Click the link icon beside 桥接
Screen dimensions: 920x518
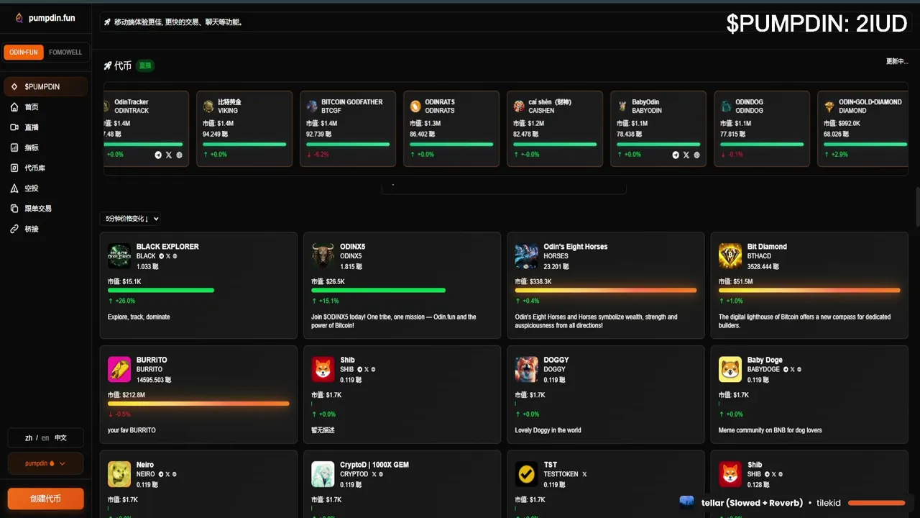click(14, 229)
